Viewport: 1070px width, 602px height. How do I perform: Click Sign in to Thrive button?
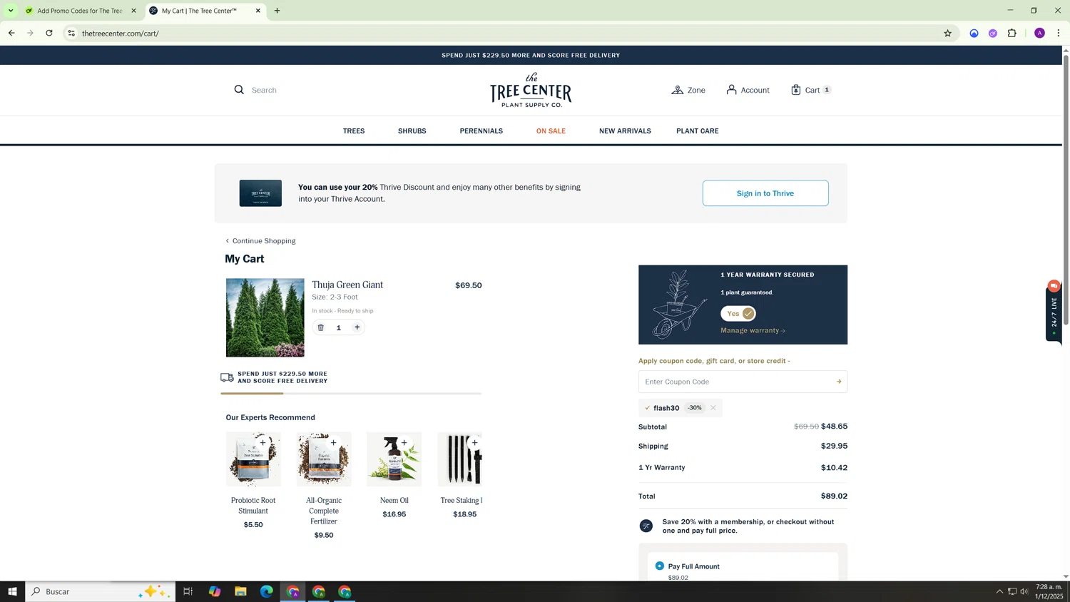765,193
